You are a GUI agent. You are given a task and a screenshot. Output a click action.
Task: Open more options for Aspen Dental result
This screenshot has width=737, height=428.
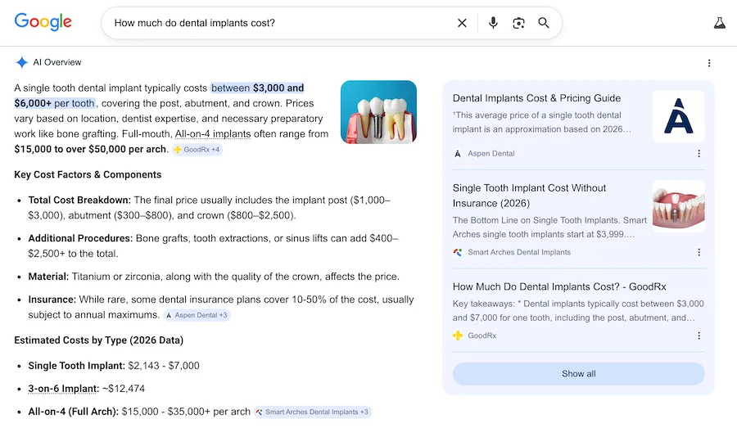(x=699, y=154)
